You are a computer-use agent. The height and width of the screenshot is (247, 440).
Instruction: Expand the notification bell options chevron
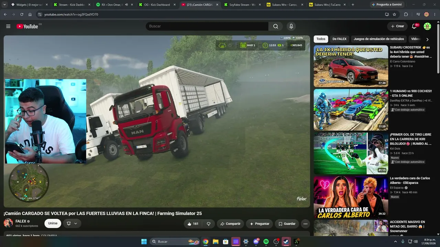(x=76, y=223)
